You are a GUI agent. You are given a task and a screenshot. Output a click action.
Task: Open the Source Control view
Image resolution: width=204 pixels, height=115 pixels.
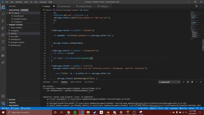3,21
